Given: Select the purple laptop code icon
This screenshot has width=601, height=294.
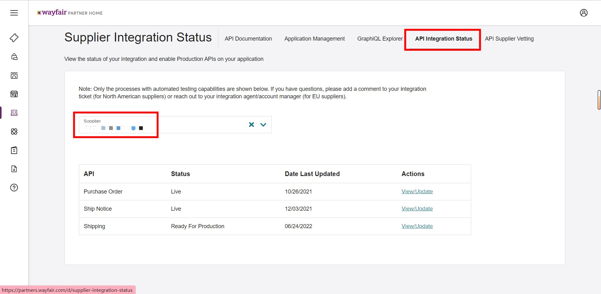Looking at the screenshot, I should (14, 113).
